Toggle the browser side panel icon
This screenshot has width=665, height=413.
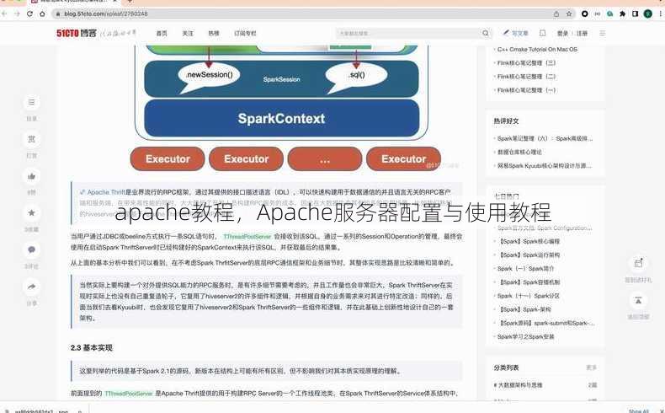click(635, 13)
